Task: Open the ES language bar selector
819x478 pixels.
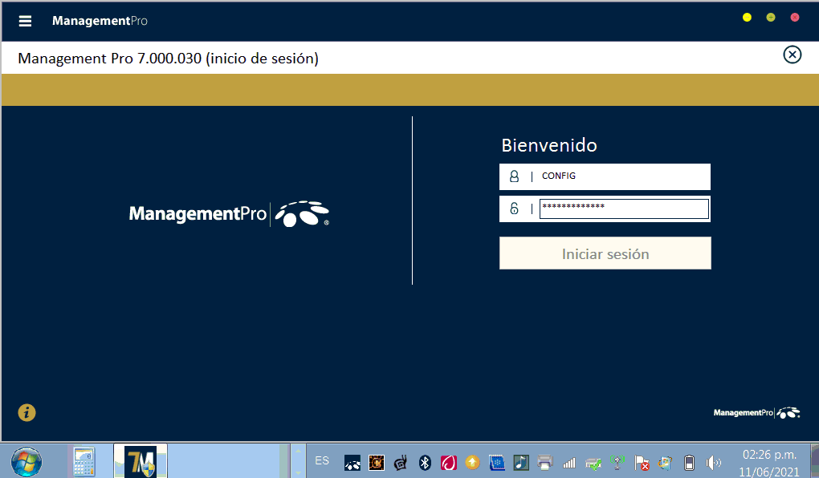Action: [x=322, y=461]
